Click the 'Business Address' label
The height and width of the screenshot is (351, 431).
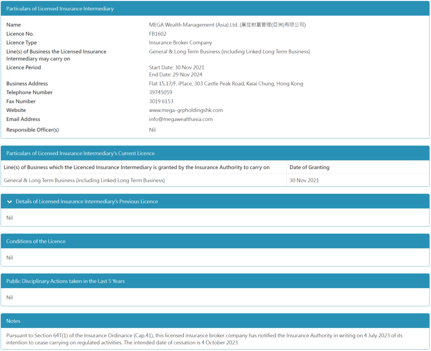(27, 84)
